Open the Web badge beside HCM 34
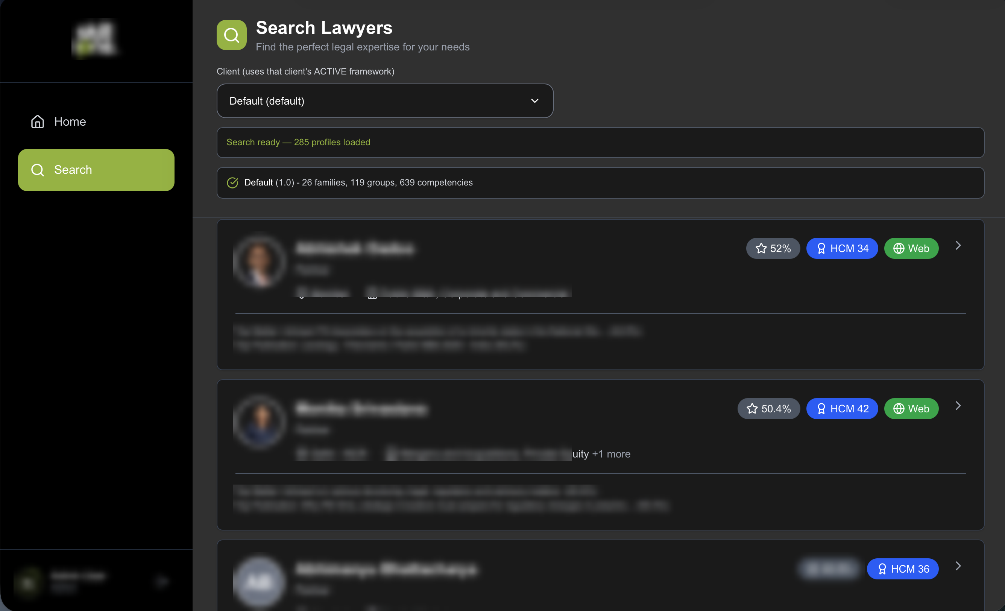The width and height of the screenshot is (1005, 611). coord(911,248)
